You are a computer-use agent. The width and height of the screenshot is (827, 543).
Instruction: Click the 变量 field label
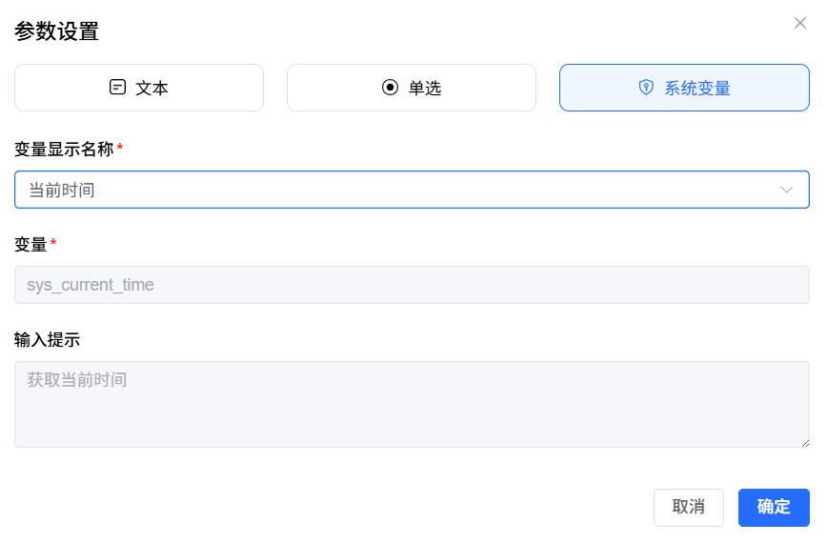pos(30,245)
